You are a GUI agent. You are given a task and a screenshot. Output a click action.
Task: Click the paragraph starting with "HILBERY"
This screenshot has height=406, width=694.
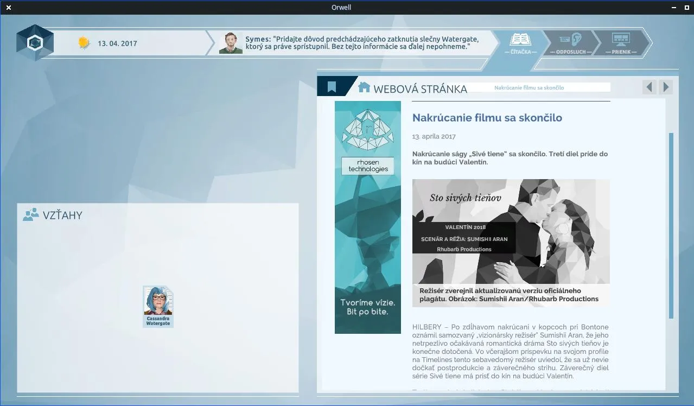pyautogui.click(x=511, y=351)
